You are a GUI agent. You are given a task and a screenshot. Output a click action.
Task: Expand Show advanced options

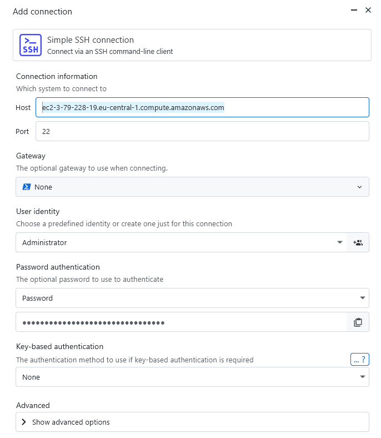click(x=71, y=422)
